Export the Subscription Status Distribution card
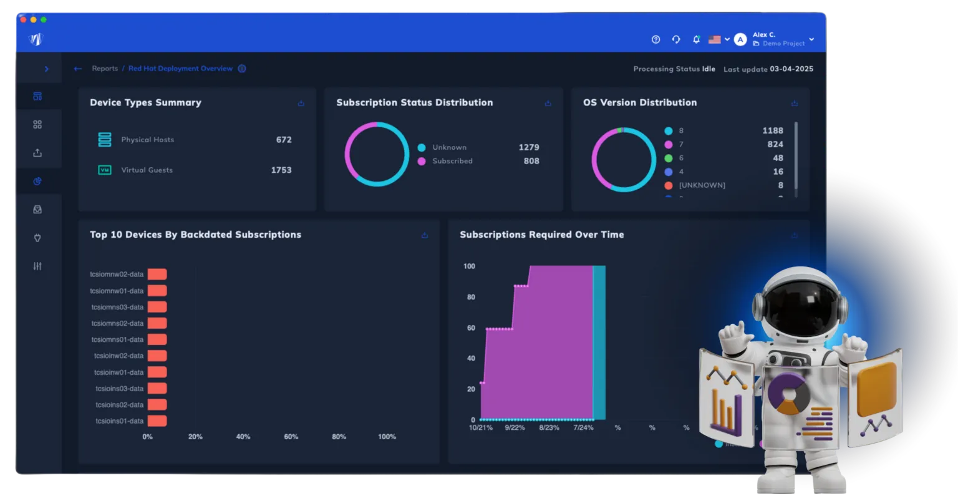958x496 pixels. click(x=548, y=104)
